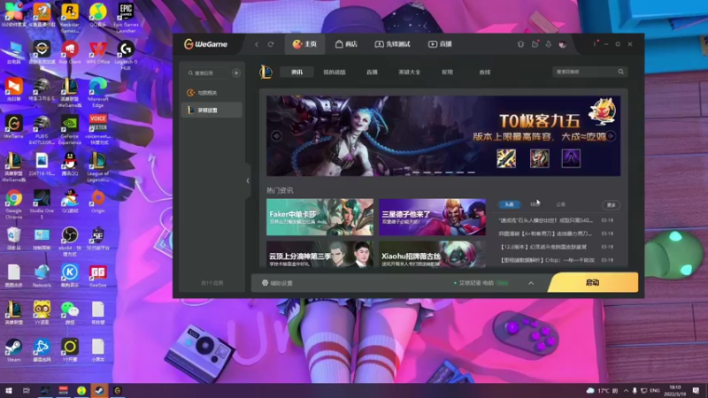Viewport: 708px width, 398px height.
Task: Open the Steam desktop shortcut
Action: tap(13, 350)
